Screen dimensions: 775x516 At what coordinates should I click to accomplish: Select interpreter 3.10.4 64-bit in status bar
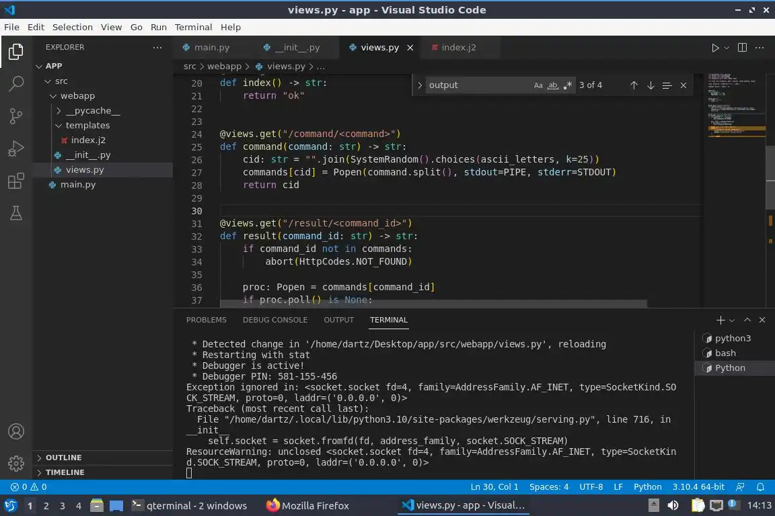tap(698, 487)
